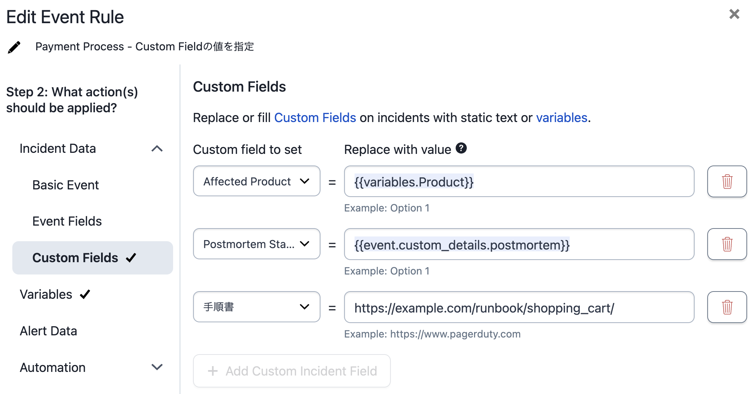Image resolution: width=754 pixels, height=394 pixels.
Task: Delete the Postmortem Status row with its trash icon
Action: click(x=726, y=244)
